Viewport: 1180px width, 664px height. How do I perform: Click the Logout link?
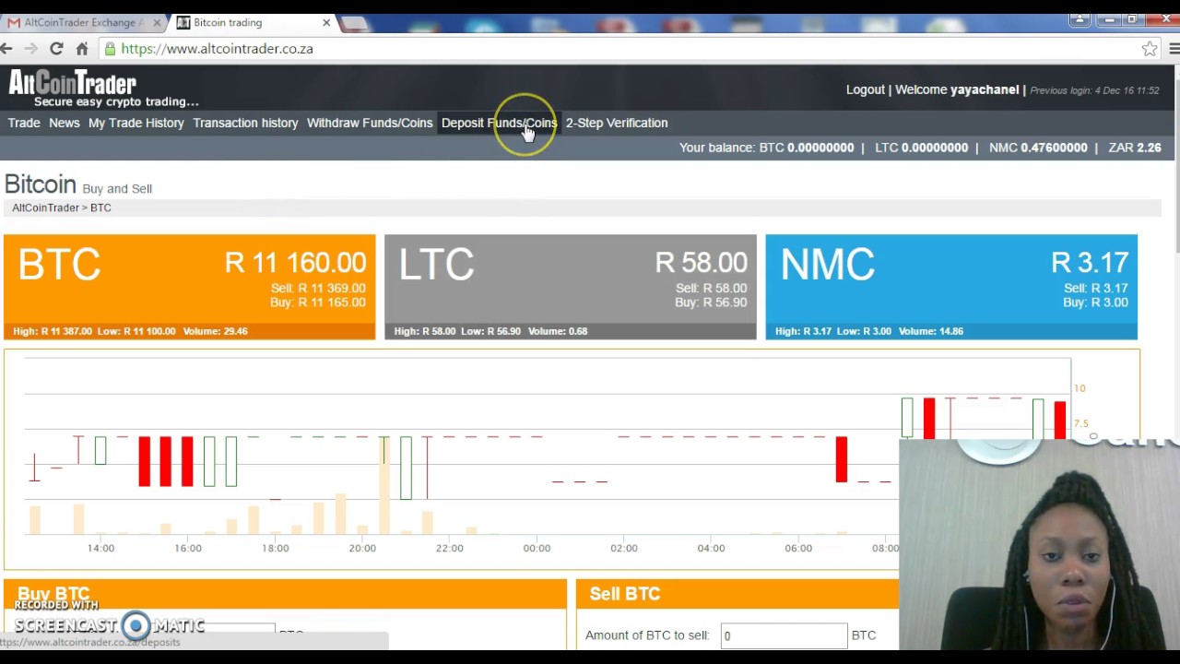pos(866,89)
